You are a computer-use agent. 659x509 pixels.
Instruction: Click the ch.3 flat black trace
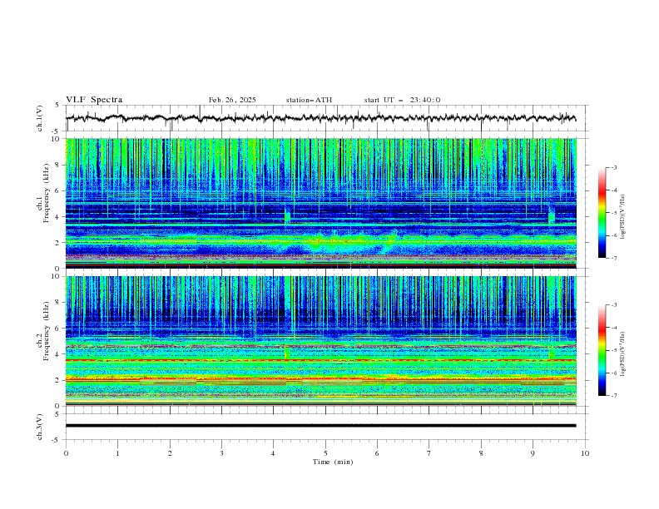[x=321, y=426]
